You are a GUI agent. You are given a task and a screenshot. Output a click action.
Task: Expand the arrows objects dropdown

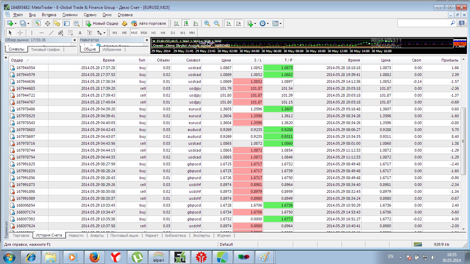101,33
